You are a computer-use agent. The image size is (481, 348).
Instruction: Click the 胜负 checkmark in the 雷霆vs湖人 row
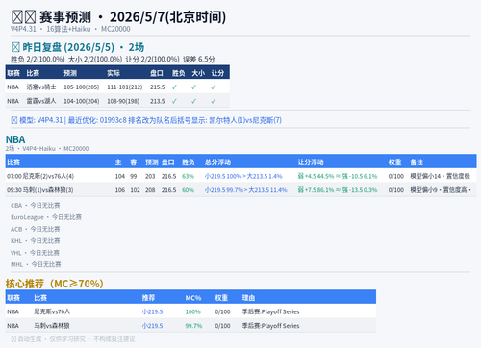point(174,101)
